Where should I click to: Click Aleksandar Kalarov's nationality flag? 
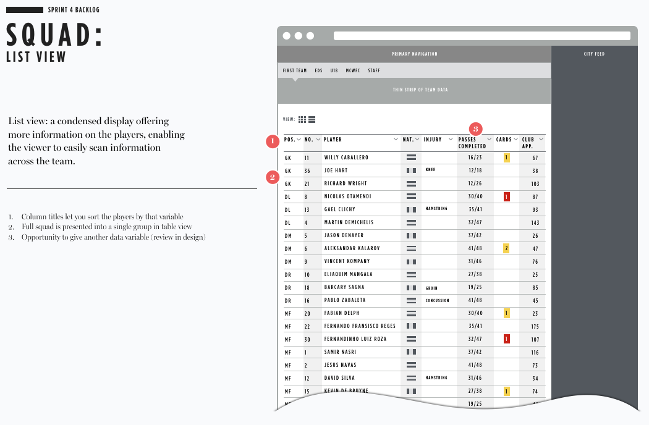coord(411,248)
